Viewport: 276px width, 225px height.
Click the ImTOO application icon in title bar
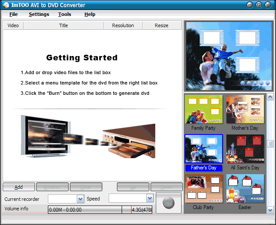[6, 5]
